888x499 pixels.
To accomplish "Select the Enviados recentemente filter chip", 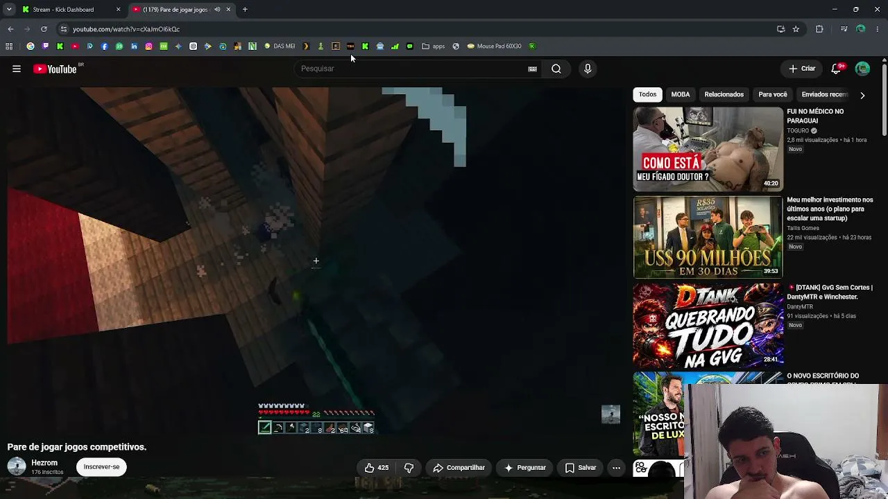I will (824, 94).
